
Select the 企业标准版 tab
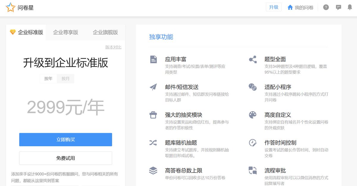pyautogui.click(x=26, y=32)
